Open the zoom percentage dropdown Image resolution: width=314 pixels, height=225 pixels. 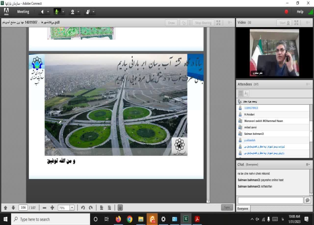click(x=72, y=208)
